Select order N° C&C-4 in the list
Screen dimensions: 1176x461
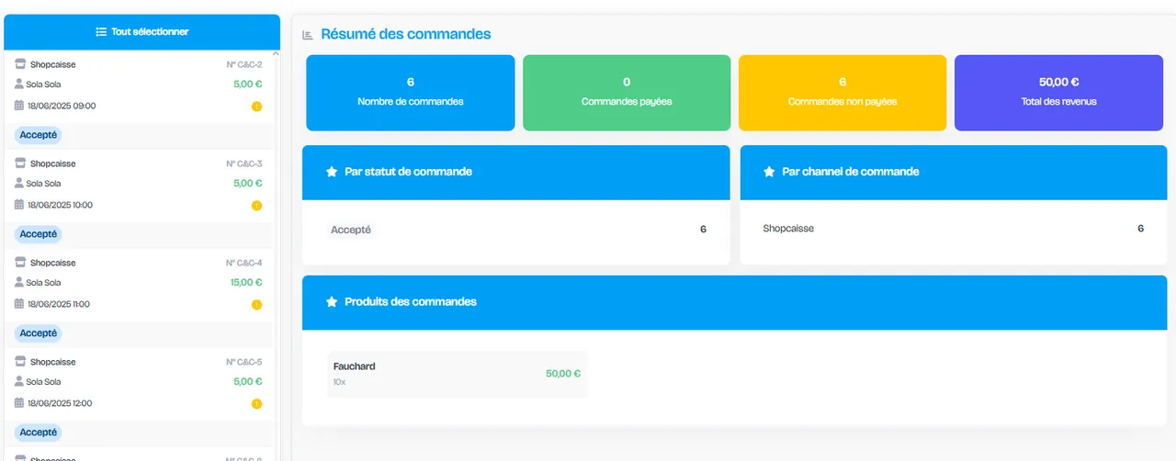[139, 283]
